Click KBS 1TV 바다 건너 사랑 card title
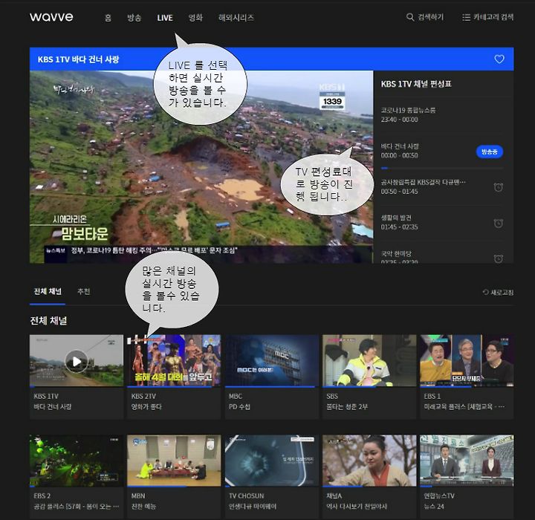The width and height of the screenshot is (535, 520). 52,407
